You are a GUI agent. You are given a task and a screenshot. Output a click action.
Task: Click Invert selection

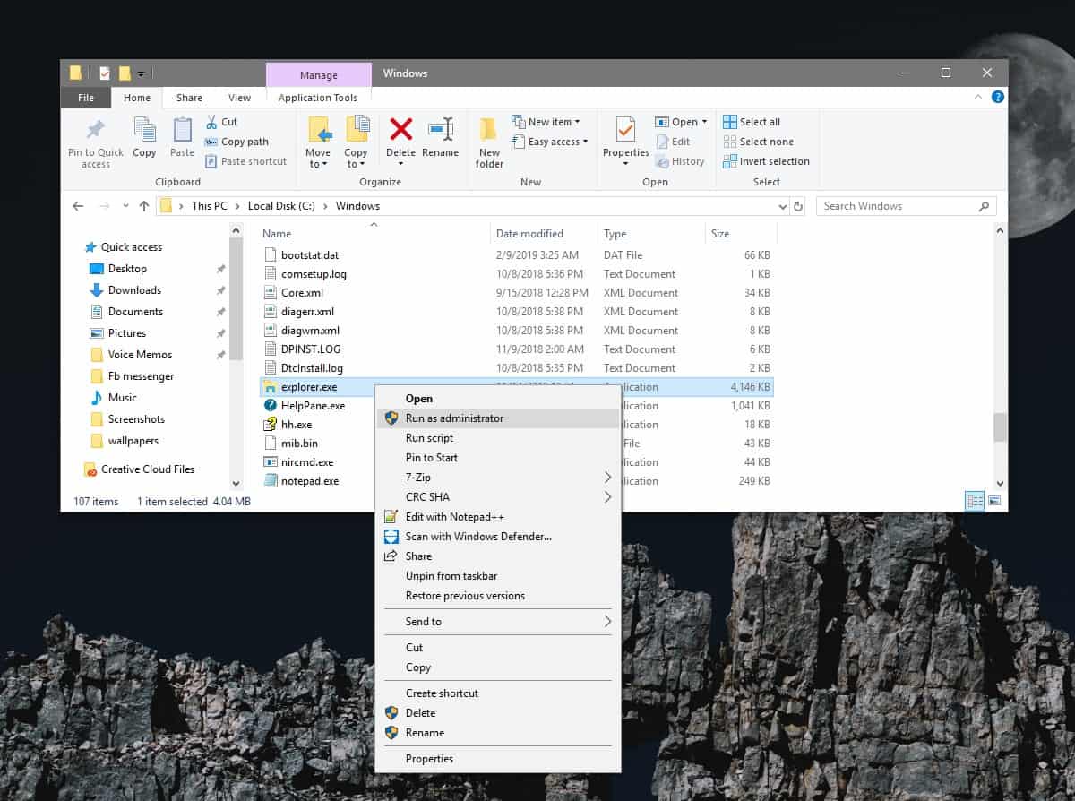768,161
